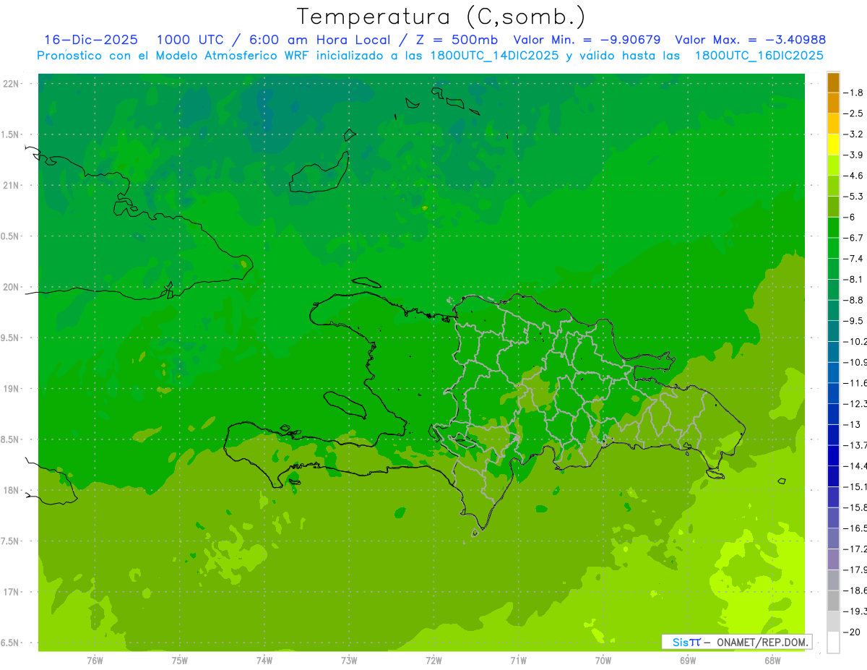
Task: Click the '73W' longitude label
Action: 349,661
